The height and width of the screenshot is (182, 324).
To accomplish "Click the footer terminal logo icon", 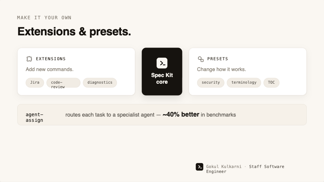I will tap(200, 167).
